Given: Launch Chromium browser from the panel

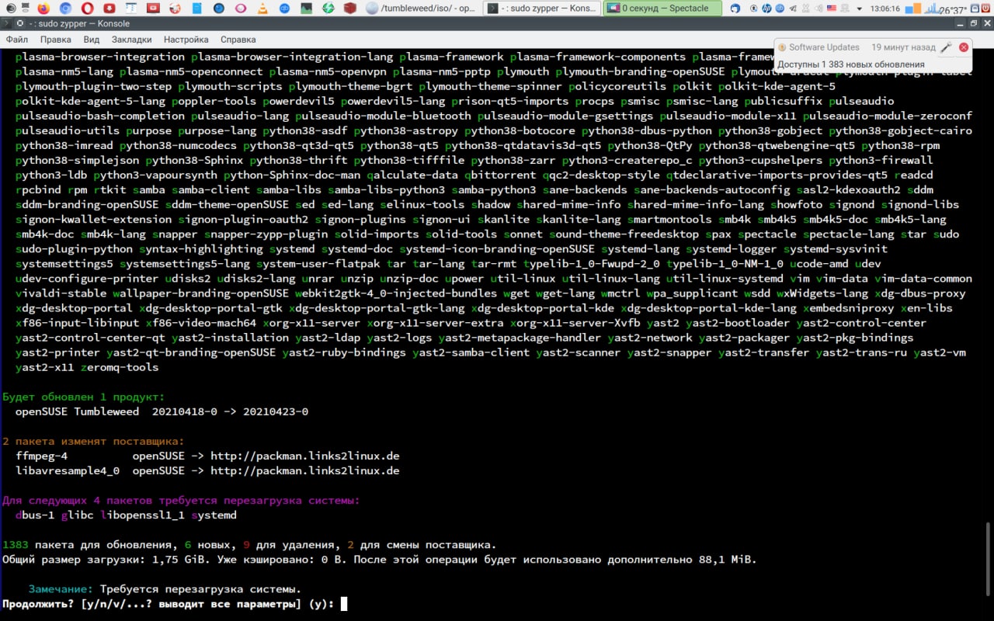Looking at the screenshot, I should tap(65, 8).
